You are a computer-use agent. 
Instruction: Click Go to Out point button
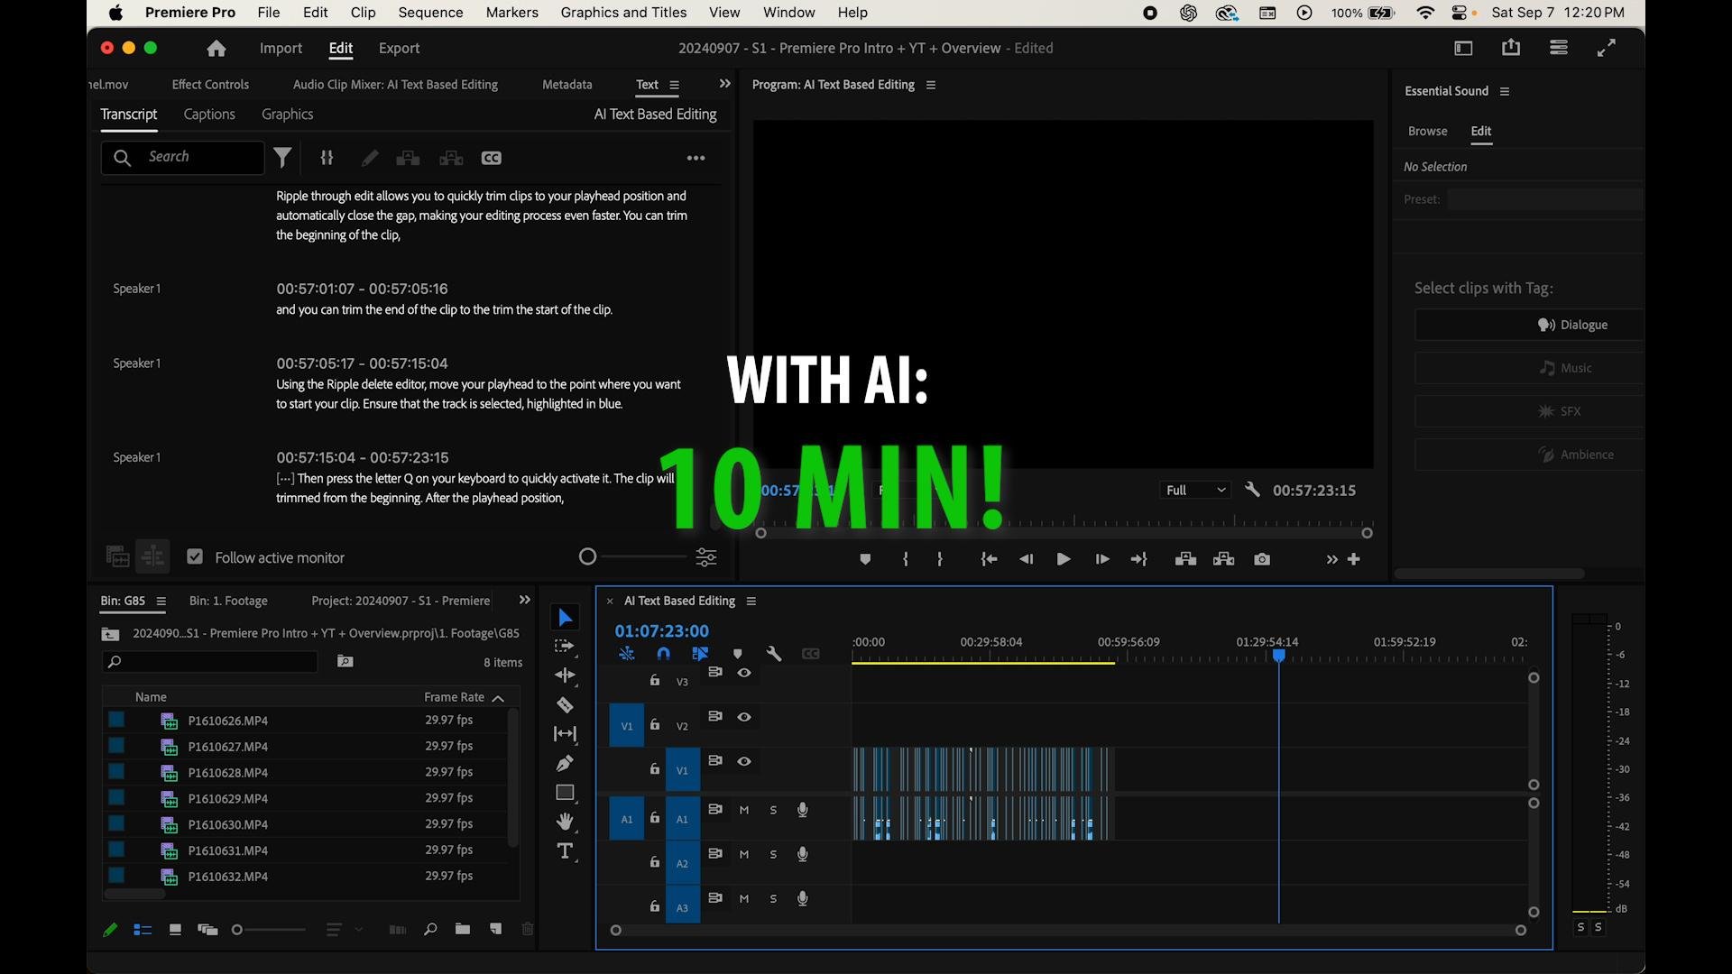(1138, 559)
